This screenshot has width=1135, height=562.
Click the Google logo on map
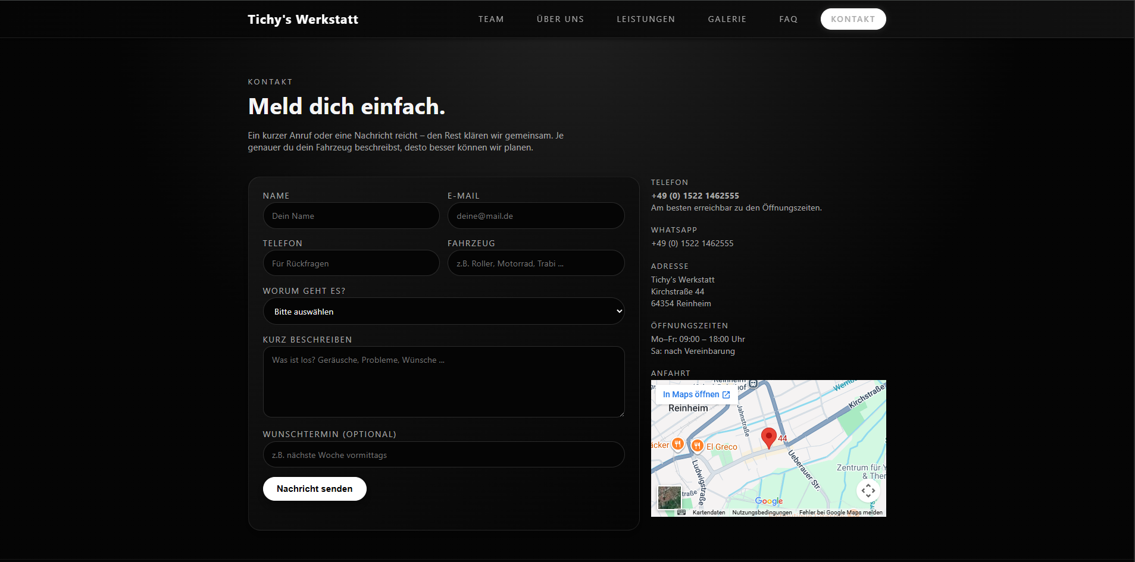(769, 501)
